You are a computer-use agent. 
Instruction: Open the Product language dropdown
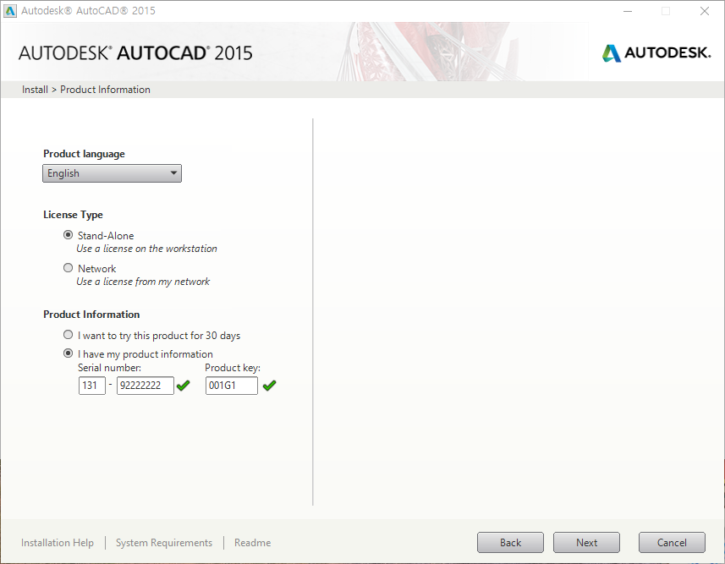pos(112,173)
